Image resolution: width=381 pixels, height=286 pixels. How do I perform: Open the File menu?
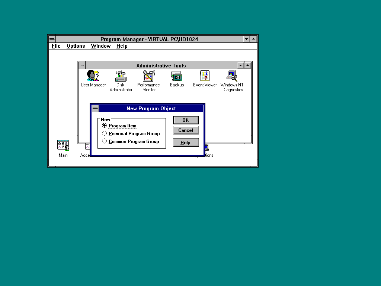click(x=56, y=46)
